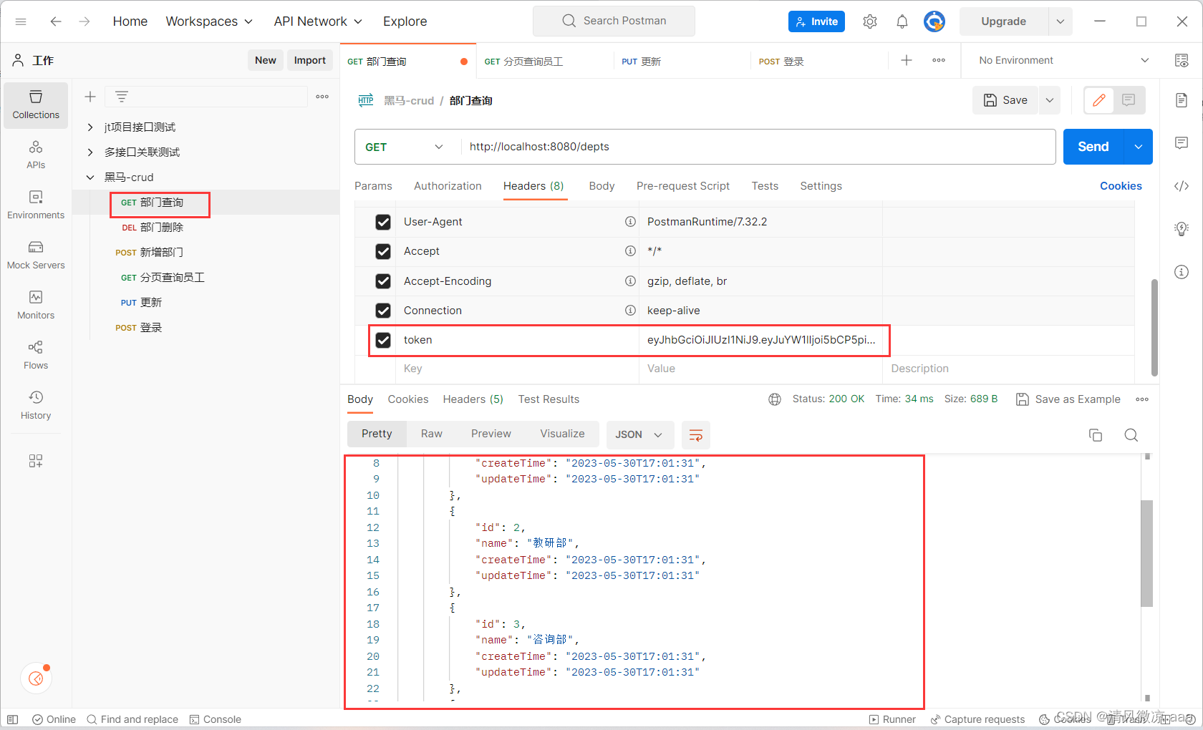Viewport: 1203px width, 730px height.
Task: Expand the jt项目接口测试 collection
Action: click(x=90, y=127)
